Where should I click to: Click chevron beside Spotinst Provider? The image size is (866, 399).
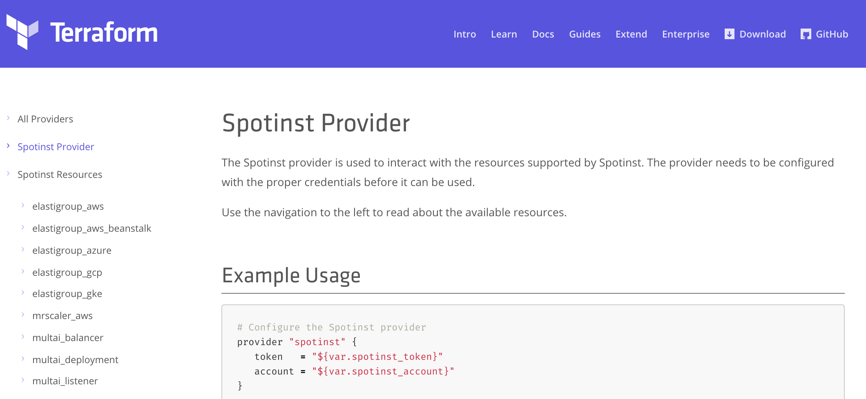tap(8, 146)
